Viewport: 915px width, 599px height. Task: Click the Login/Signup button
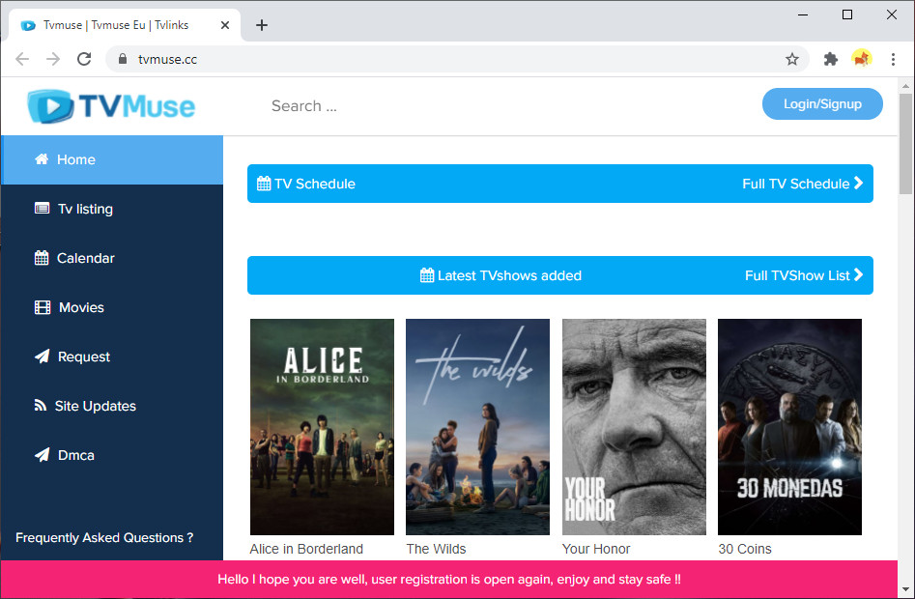point(822,103)
